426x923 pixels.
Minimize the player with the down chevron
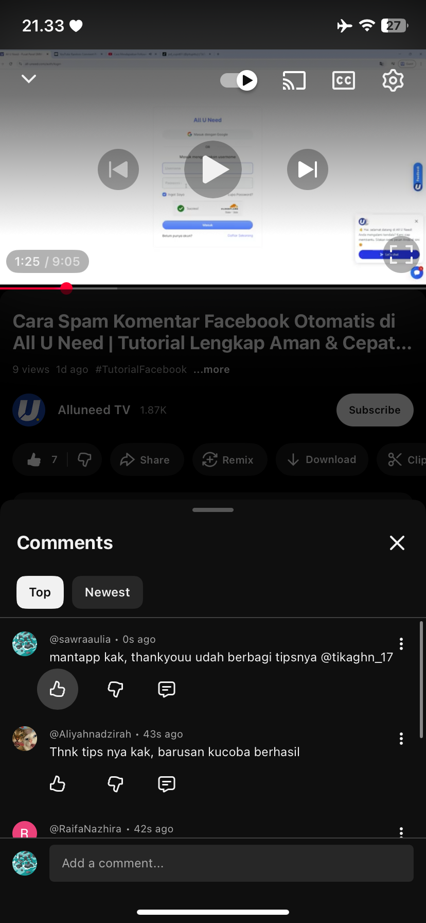click(x=29, y=79)
